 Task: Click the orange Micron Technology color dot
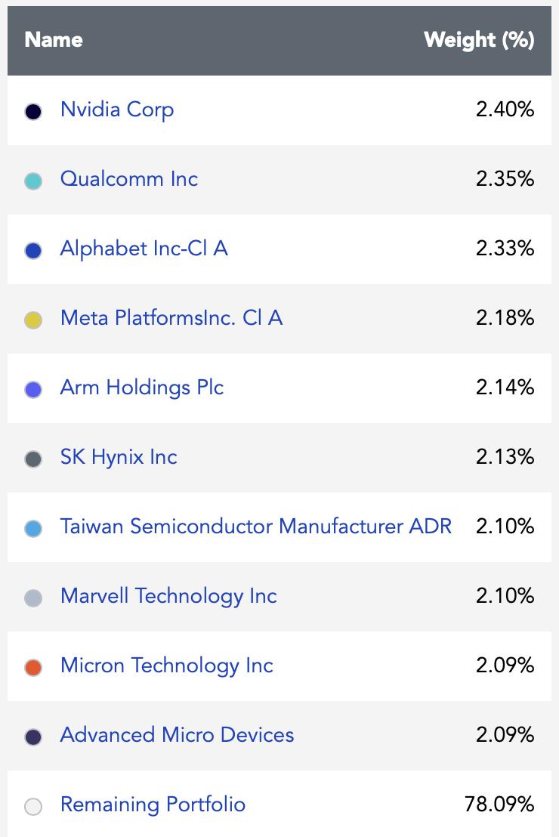pyautogui.click(x=33, y=667)
